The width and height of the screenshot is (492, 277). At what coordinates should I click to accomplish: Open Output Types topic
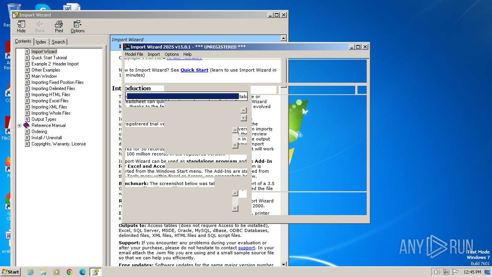point(44,119)
